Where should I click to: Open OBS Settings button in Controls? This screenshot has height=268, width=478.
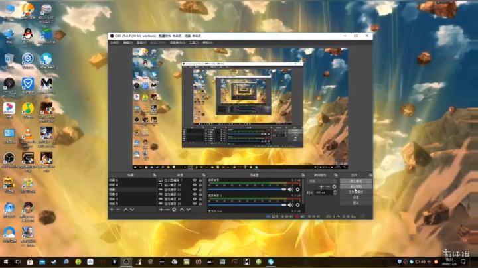point(356,197)
